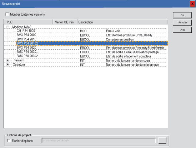Expand the Quantum PLC node
196x148 pixels.
pyautogui.click(x=7, y=65)
